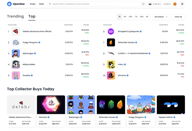Click the chevron in All chains selector

point(166,17)
